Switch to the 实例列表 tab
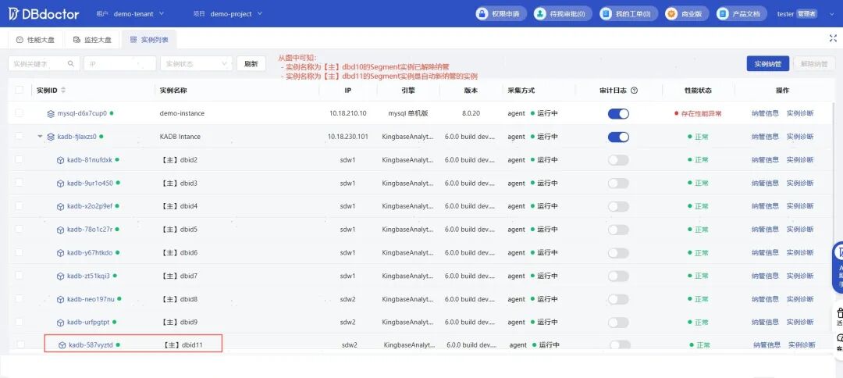The height and width of the screenshot is (378, 843). tap(149, 40)
